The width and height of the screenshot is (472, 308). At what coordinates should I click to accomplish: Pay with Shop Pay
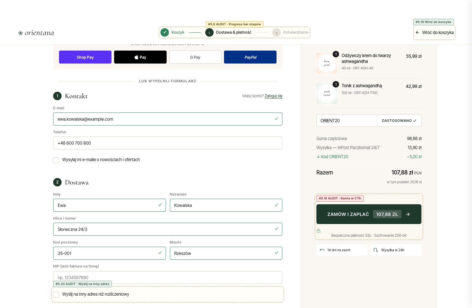85,57
